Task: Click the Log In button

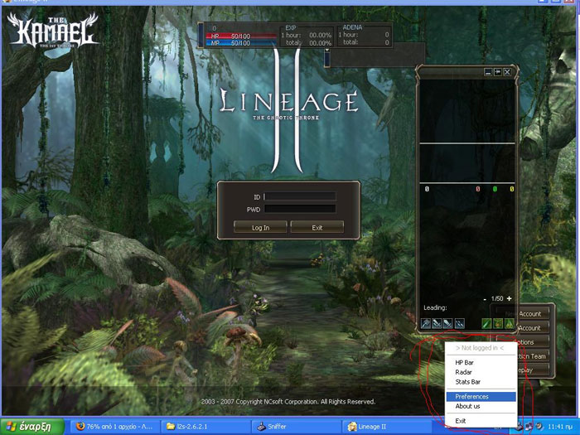Action: tap(260, 228)
